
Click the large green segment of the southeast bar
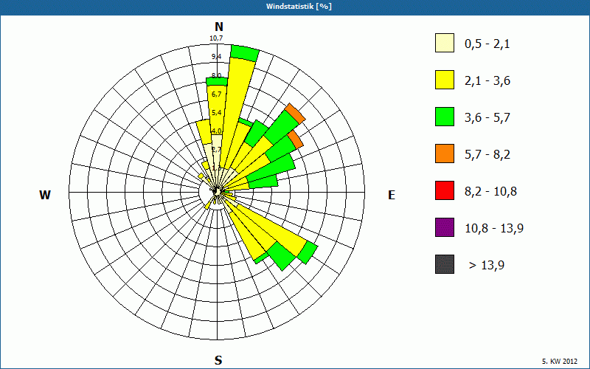click(x=282, y=256)
